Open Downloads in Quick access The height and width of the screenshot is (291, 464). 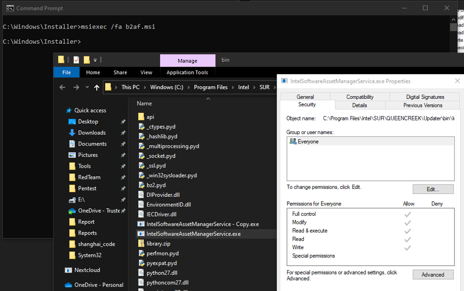(92, 133)
